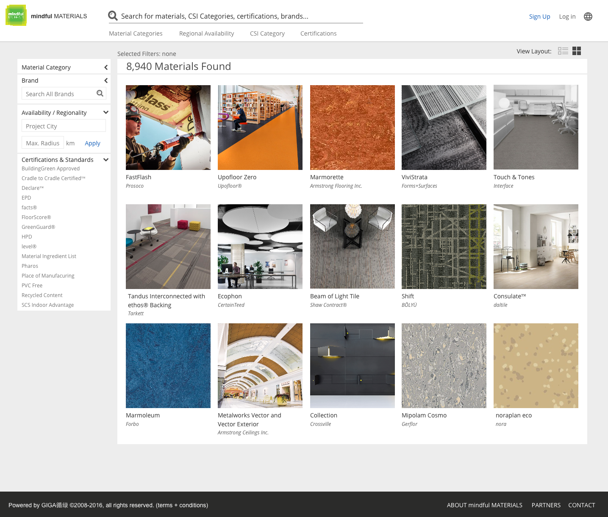608x517 pixels.
Task: Open the Marmoleum blue texture thumbnail
Action: pos(168,366)
